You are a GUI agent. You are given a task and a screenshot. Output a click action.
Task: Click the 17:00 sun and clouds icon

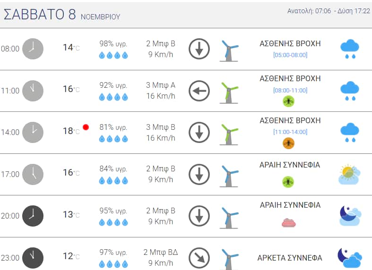point(349,174)
